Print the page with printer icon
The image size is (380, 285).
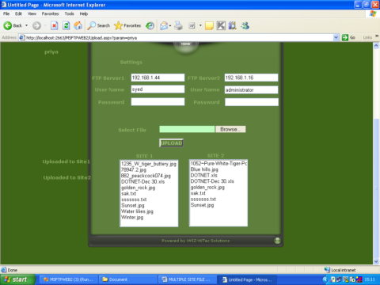tap(179, 25)
